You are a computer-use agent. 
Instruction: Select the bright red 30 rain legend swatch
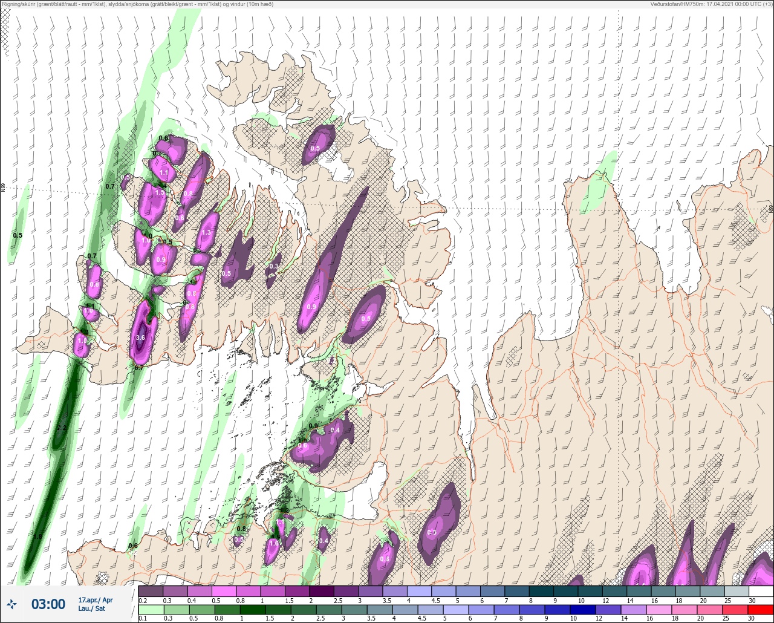(x=761, y=610)
